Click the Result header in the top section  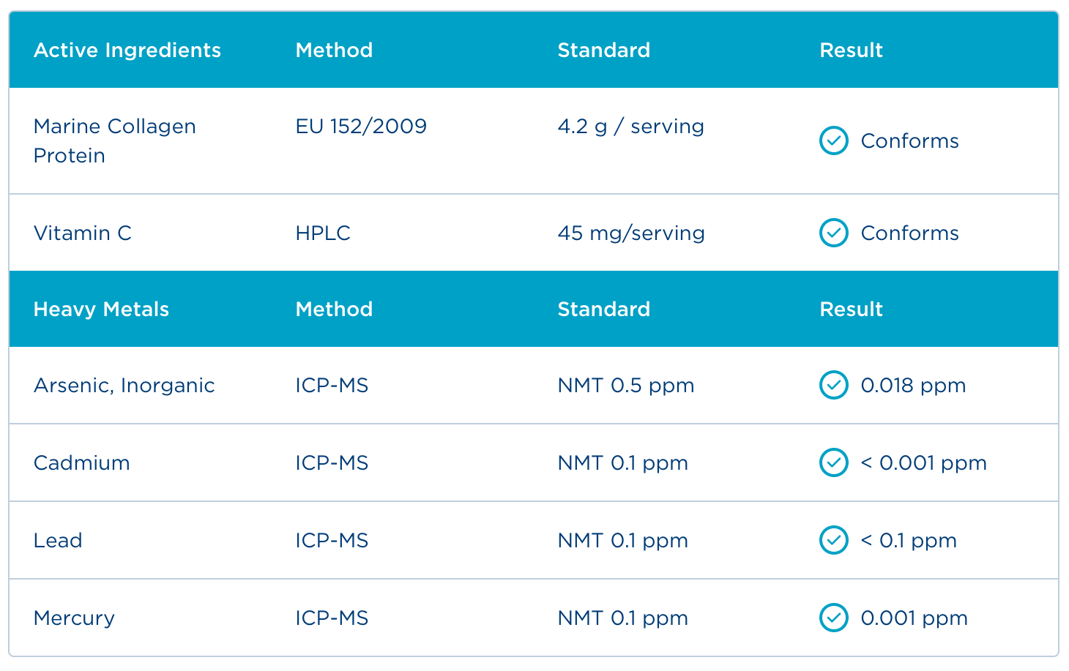(x=851, y=50)
